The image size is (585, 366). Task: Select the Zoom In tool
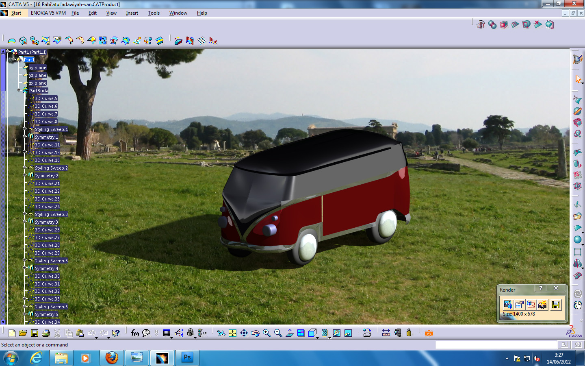pos(266,333)
